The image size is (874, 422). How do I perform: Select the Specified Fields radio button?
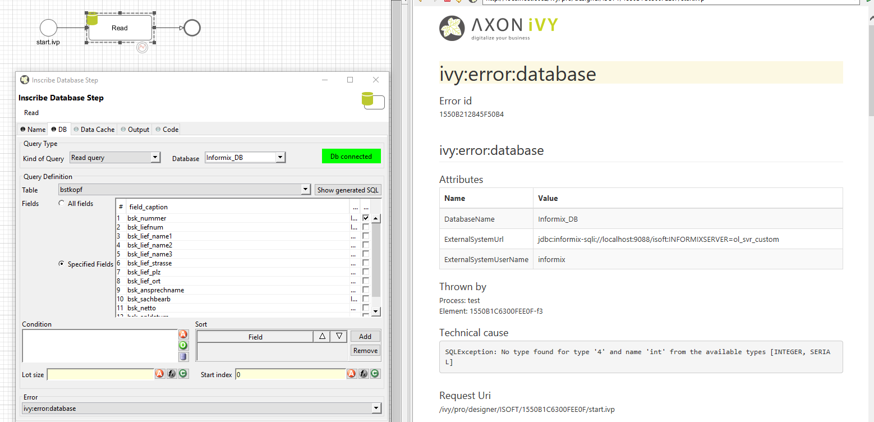(x=62, y=264)
